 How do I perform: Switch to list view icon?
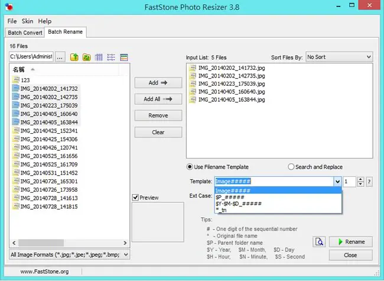click(111, 57)
